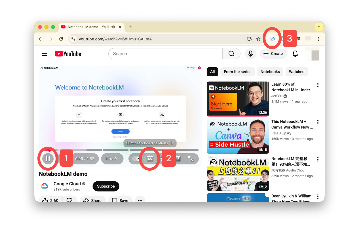Dislike the video with the thumbs-down

click(x=69, y=200)
